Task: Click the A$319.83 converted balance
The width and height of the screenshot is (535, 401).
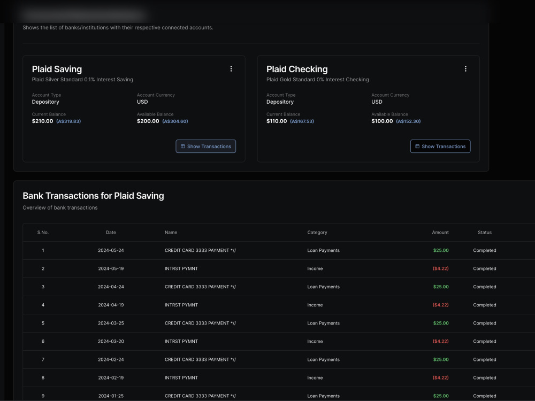Action: tap(68, 121)
